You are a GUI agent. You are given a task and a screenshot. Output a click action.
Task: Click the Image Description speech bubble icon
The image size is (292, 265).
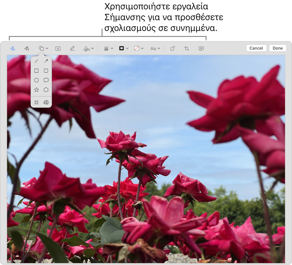[201, 49]
